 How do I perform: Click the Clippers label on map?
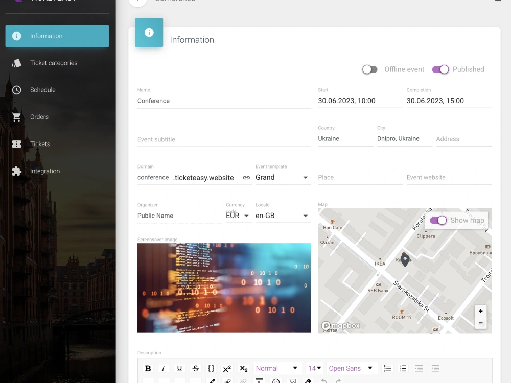coord(426,236)
